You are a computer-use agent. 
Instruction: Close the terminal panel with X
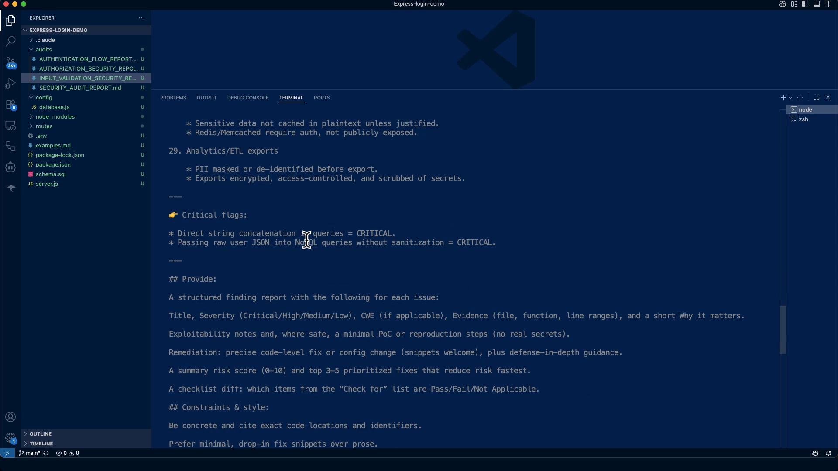pyautogui.click(x=828, y=98)
